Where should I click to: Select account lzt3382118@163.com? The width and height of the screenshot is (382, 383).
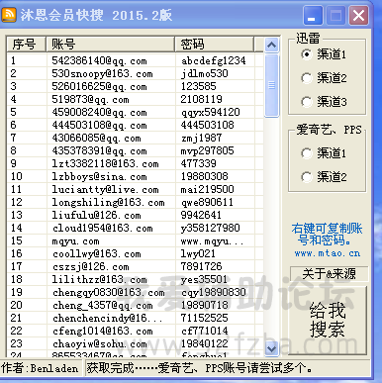point(105,163)
